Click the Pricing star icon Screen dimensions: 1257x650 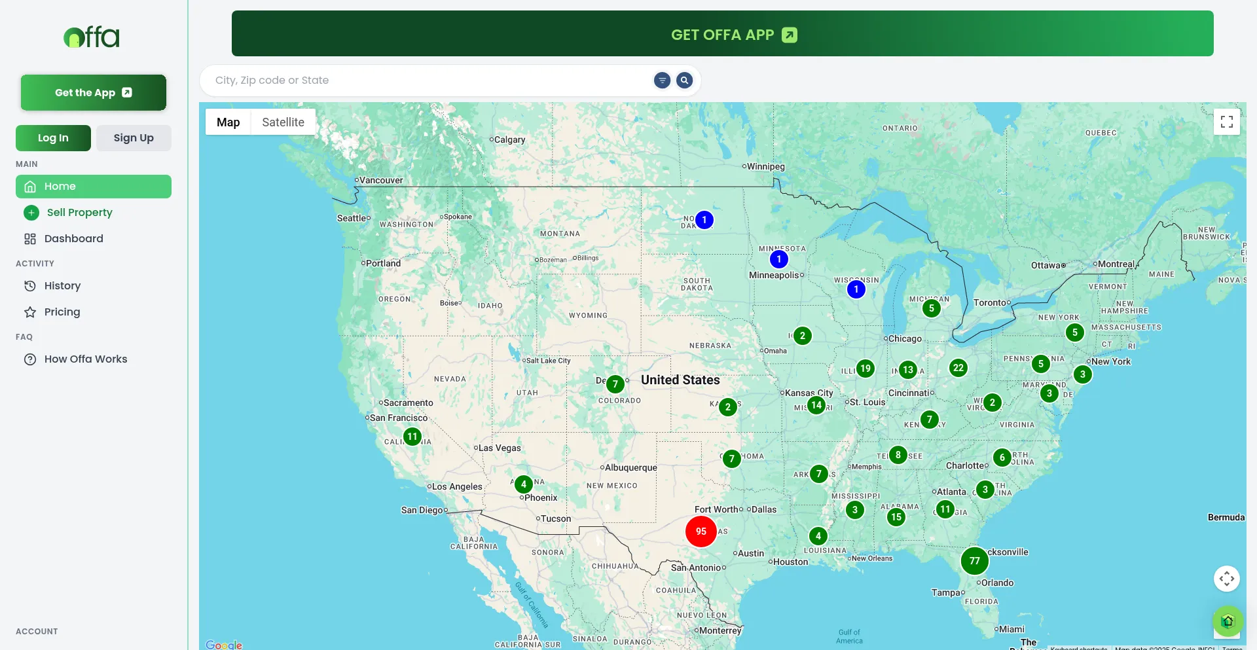(x=30, y=312)
